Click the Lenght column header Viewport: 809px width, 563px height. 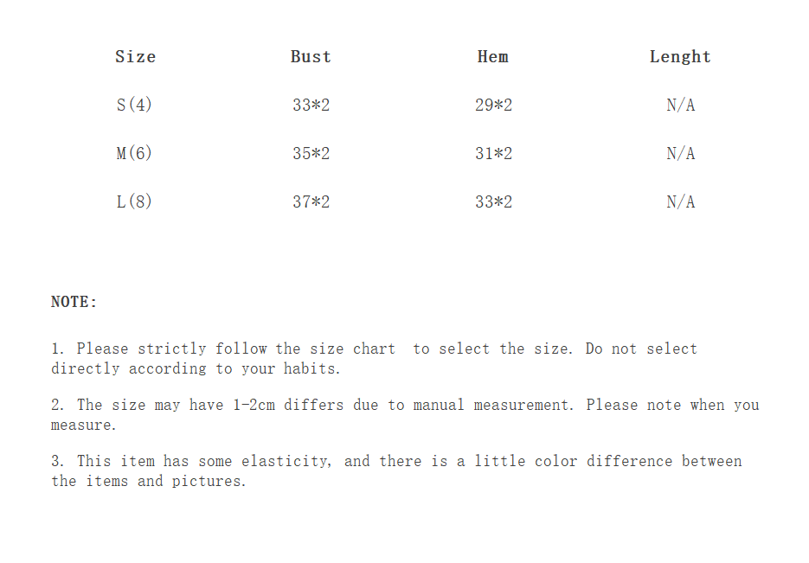pyautogui.click(x=680, y=57)
